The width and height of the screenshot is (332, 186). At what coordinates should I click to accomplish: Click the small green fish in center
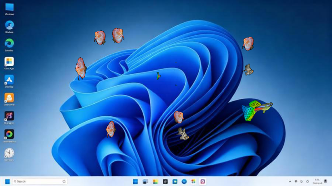pos(158,76)
